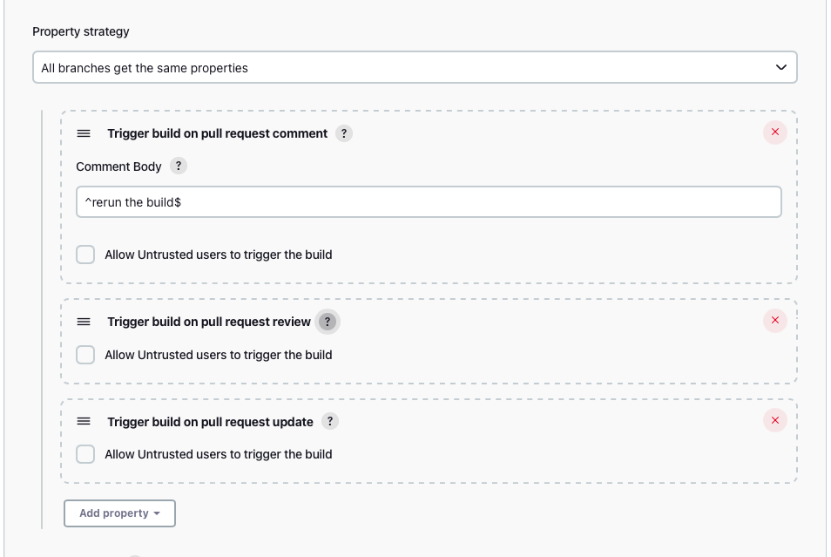
Task: Click the chevron arrow of Property strategy select
Action: point(781,67)
